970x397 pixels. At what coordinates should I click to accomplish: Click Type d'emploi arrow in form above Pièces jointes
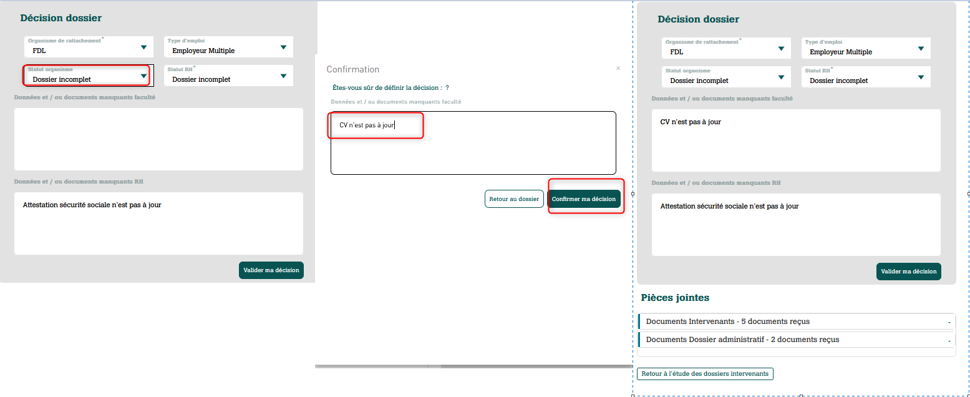(x=921, y=49)
